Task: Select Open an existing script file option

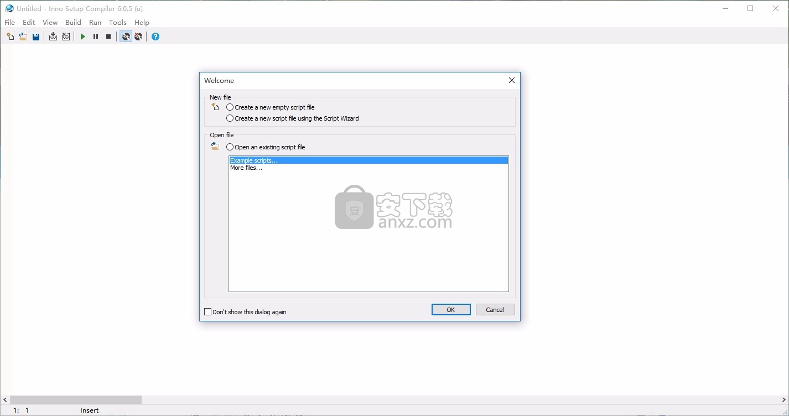Action: point(266,147)
